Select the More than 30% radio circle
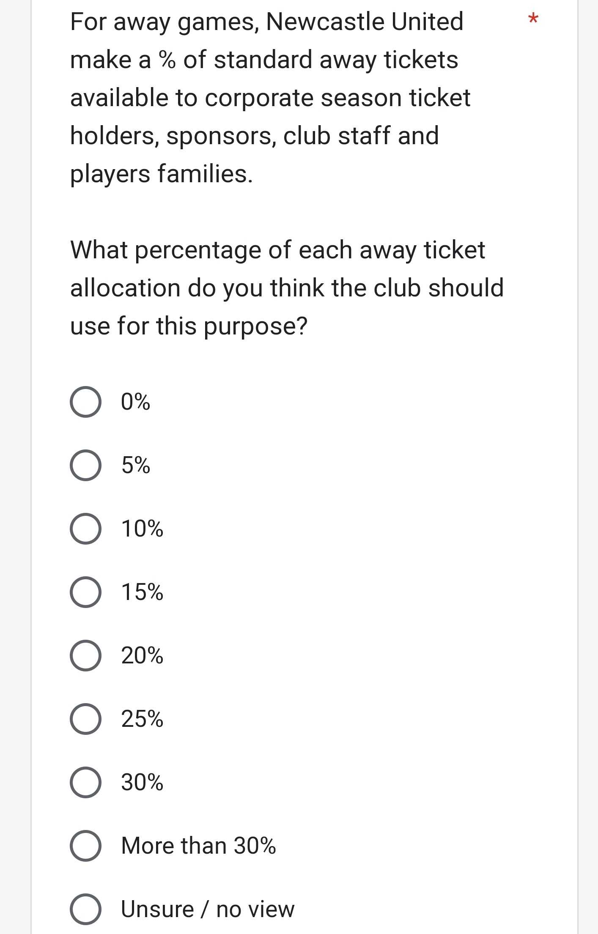Viewport: 598px width, 934px height. 85,846
